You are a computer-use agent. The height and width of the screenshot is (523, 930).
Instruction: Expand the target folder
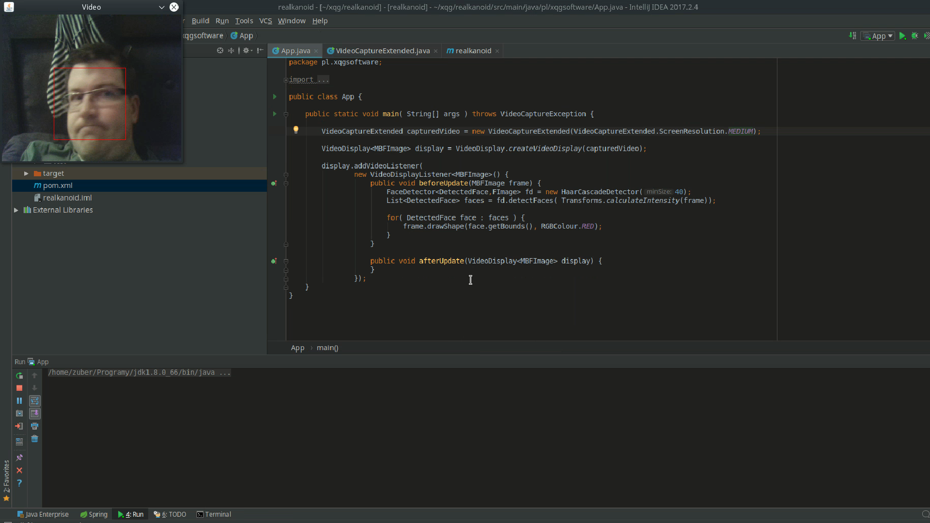pos(26,173)
